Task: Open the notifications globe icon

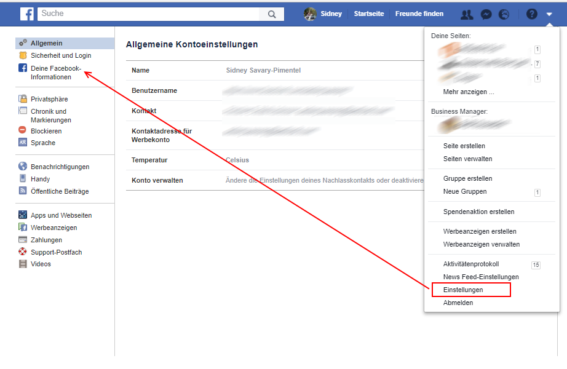Action: [504, 15]
